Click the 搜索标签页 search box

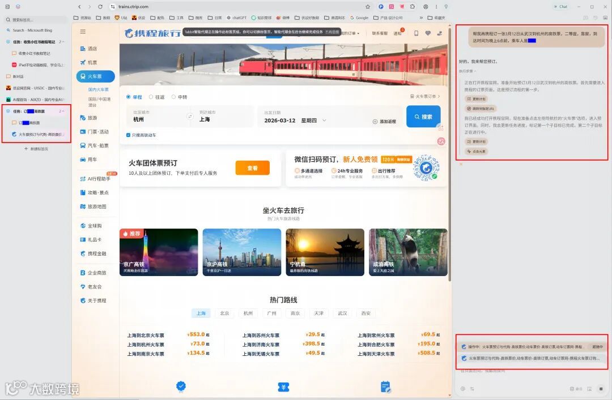click(36, 19)
